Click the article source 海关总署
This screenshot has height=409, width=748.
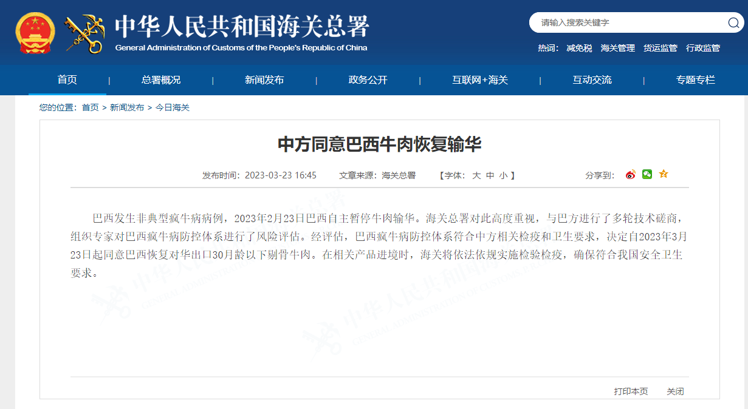pyautogui.click(x=399, y=175)
